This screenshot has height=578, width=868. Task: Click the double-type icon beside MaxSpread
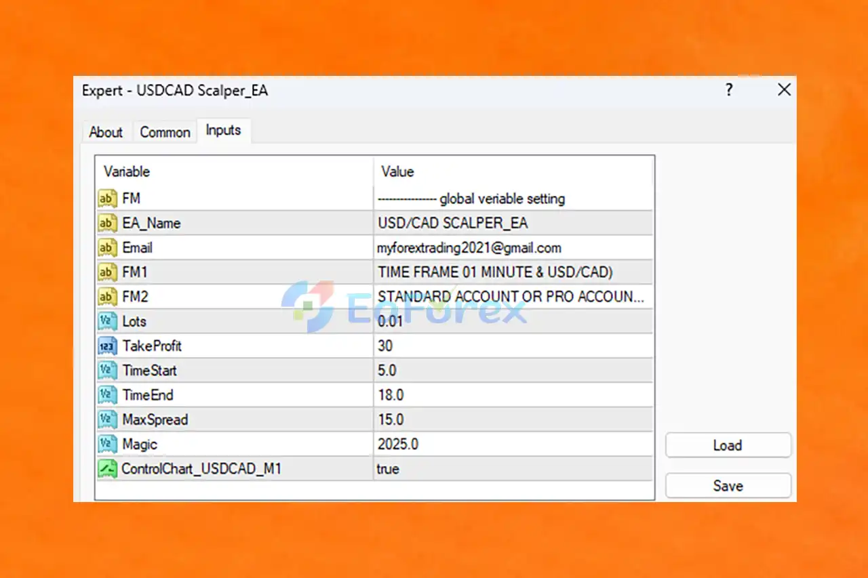click(x=107, y=419)
